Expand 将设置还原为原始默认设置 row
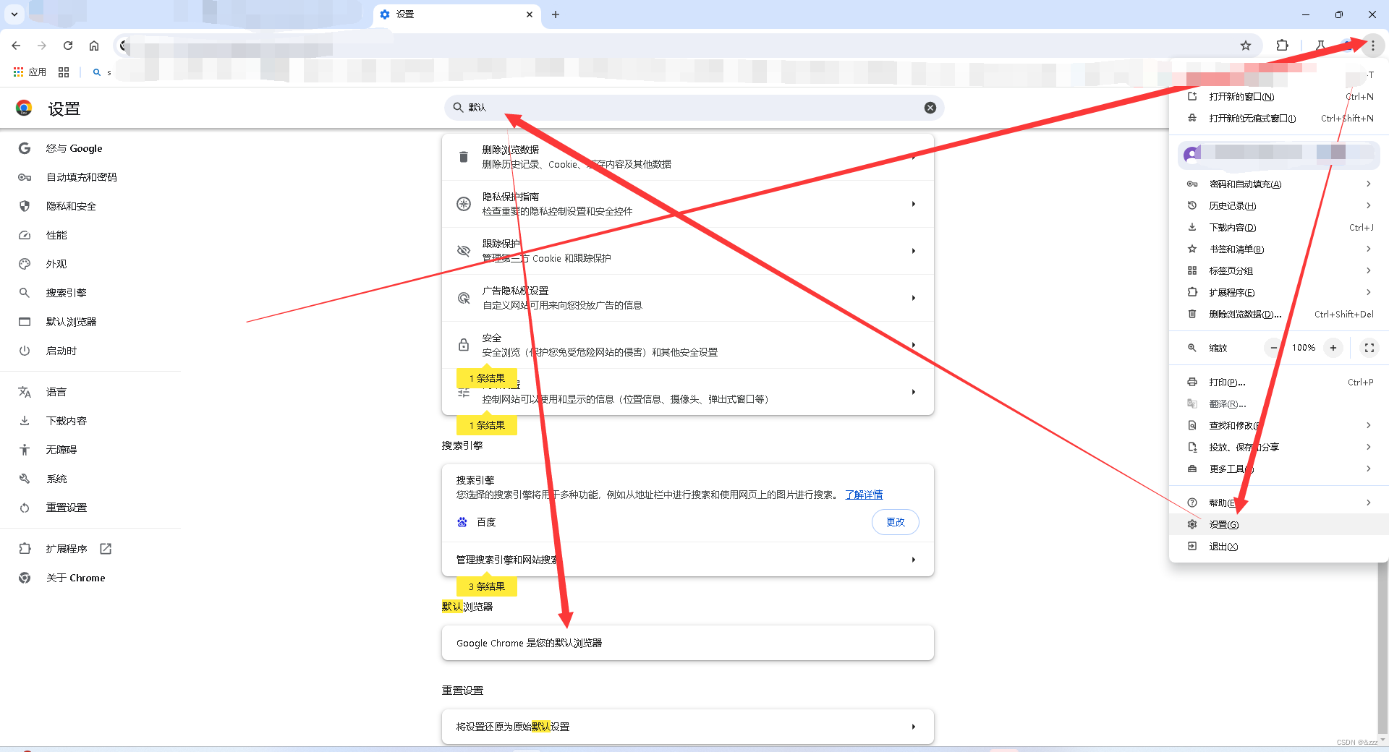 coord(687,727)
